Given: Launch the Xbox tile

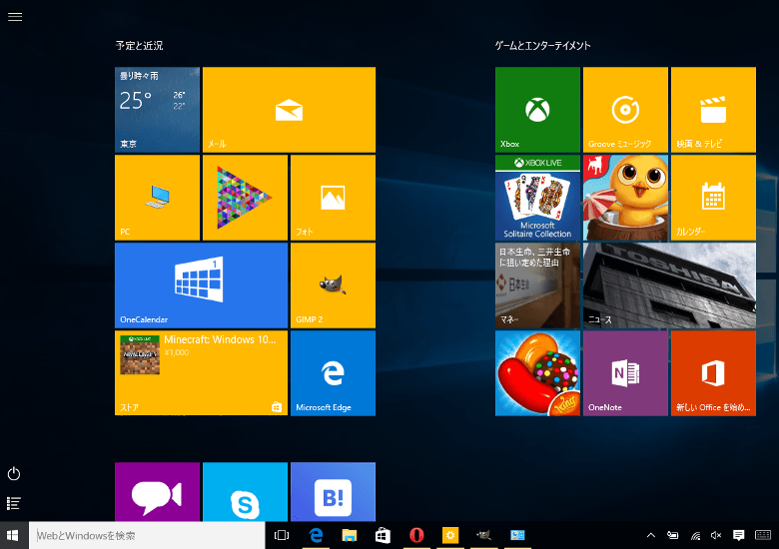Looking at the screenshot, I should coord(537,110).
